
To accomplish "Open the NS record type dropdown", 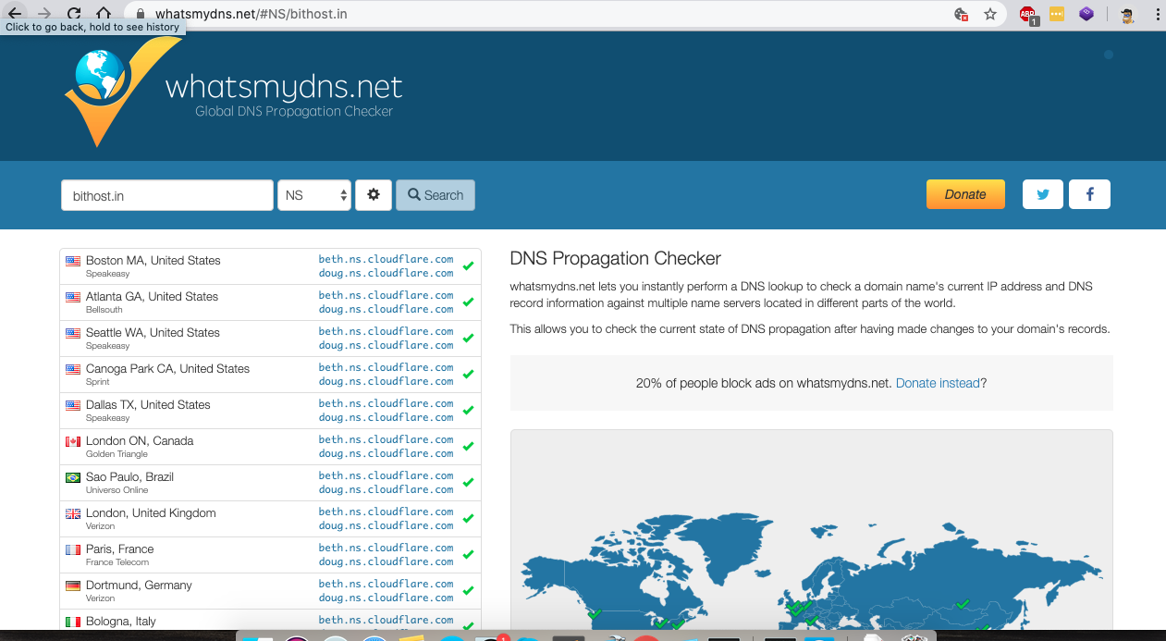I will (x=314, y=195).
